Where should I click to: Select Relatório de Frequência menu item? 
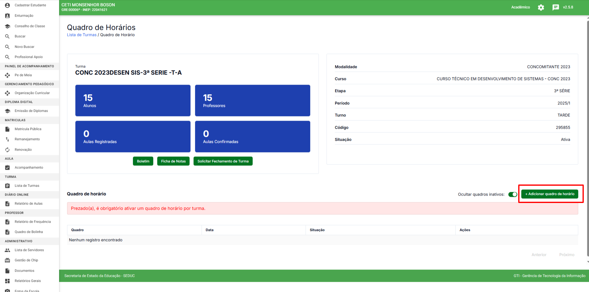(33, 222)
